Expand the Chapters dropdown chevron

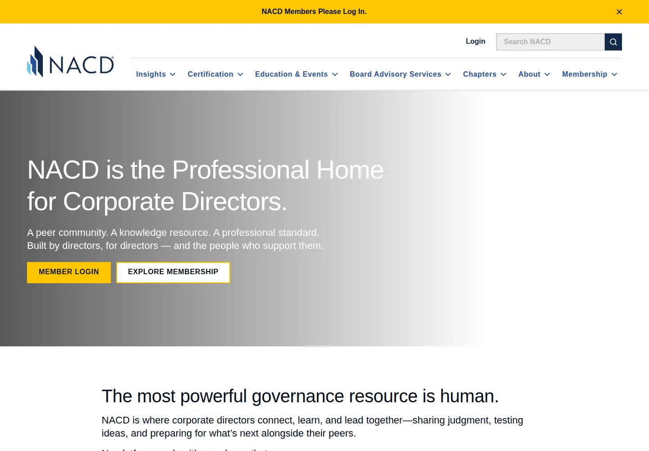coord(503,74)
